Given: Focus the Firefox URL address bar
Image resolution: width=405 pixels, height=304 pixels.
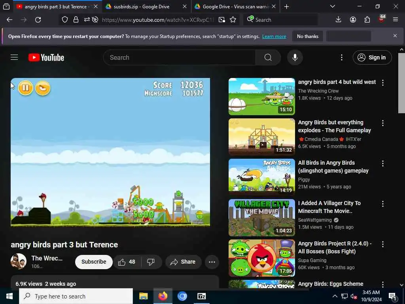Looking at the screenshot, I should [158, 20].
